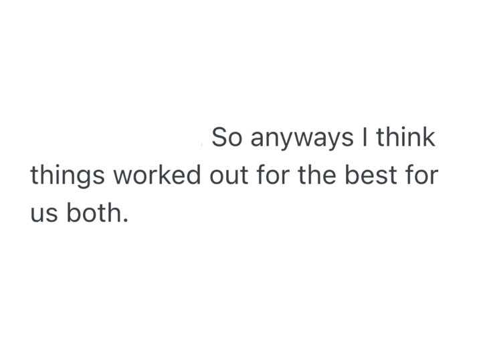Image resolution: width=479 pixels, height=351 pixels.
Task: Click the word "think"
Action: pos(405,138)
